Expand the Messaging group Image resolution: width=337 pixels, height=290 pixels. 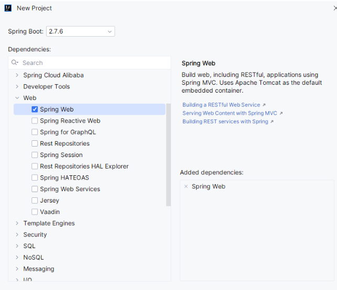[x=17, y=269]
